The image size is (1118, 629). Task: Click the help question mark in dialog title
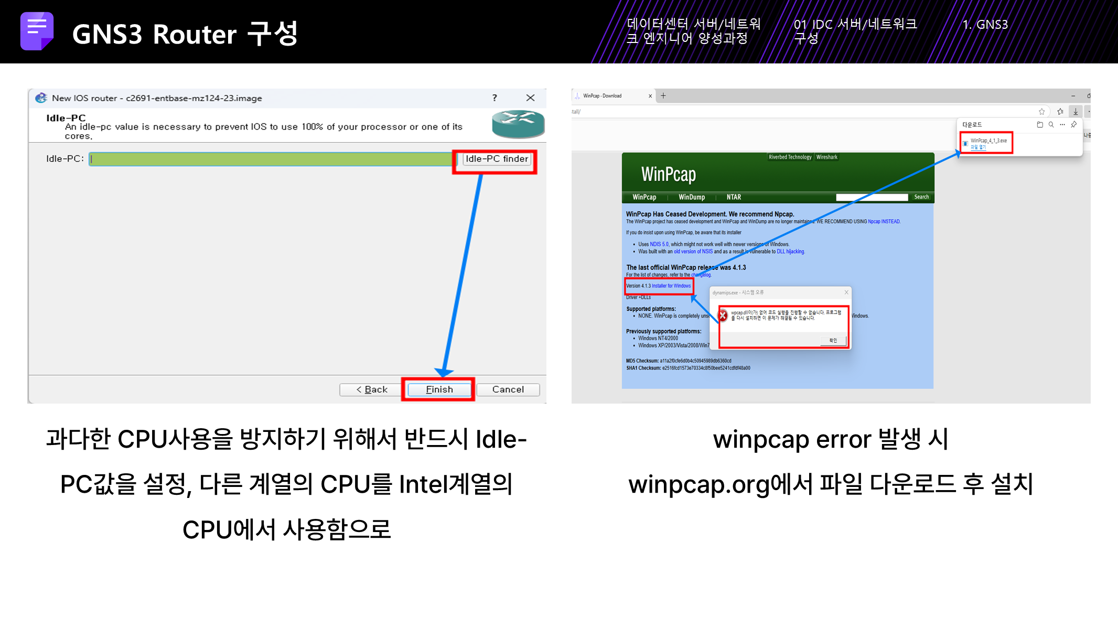[494, 98]
